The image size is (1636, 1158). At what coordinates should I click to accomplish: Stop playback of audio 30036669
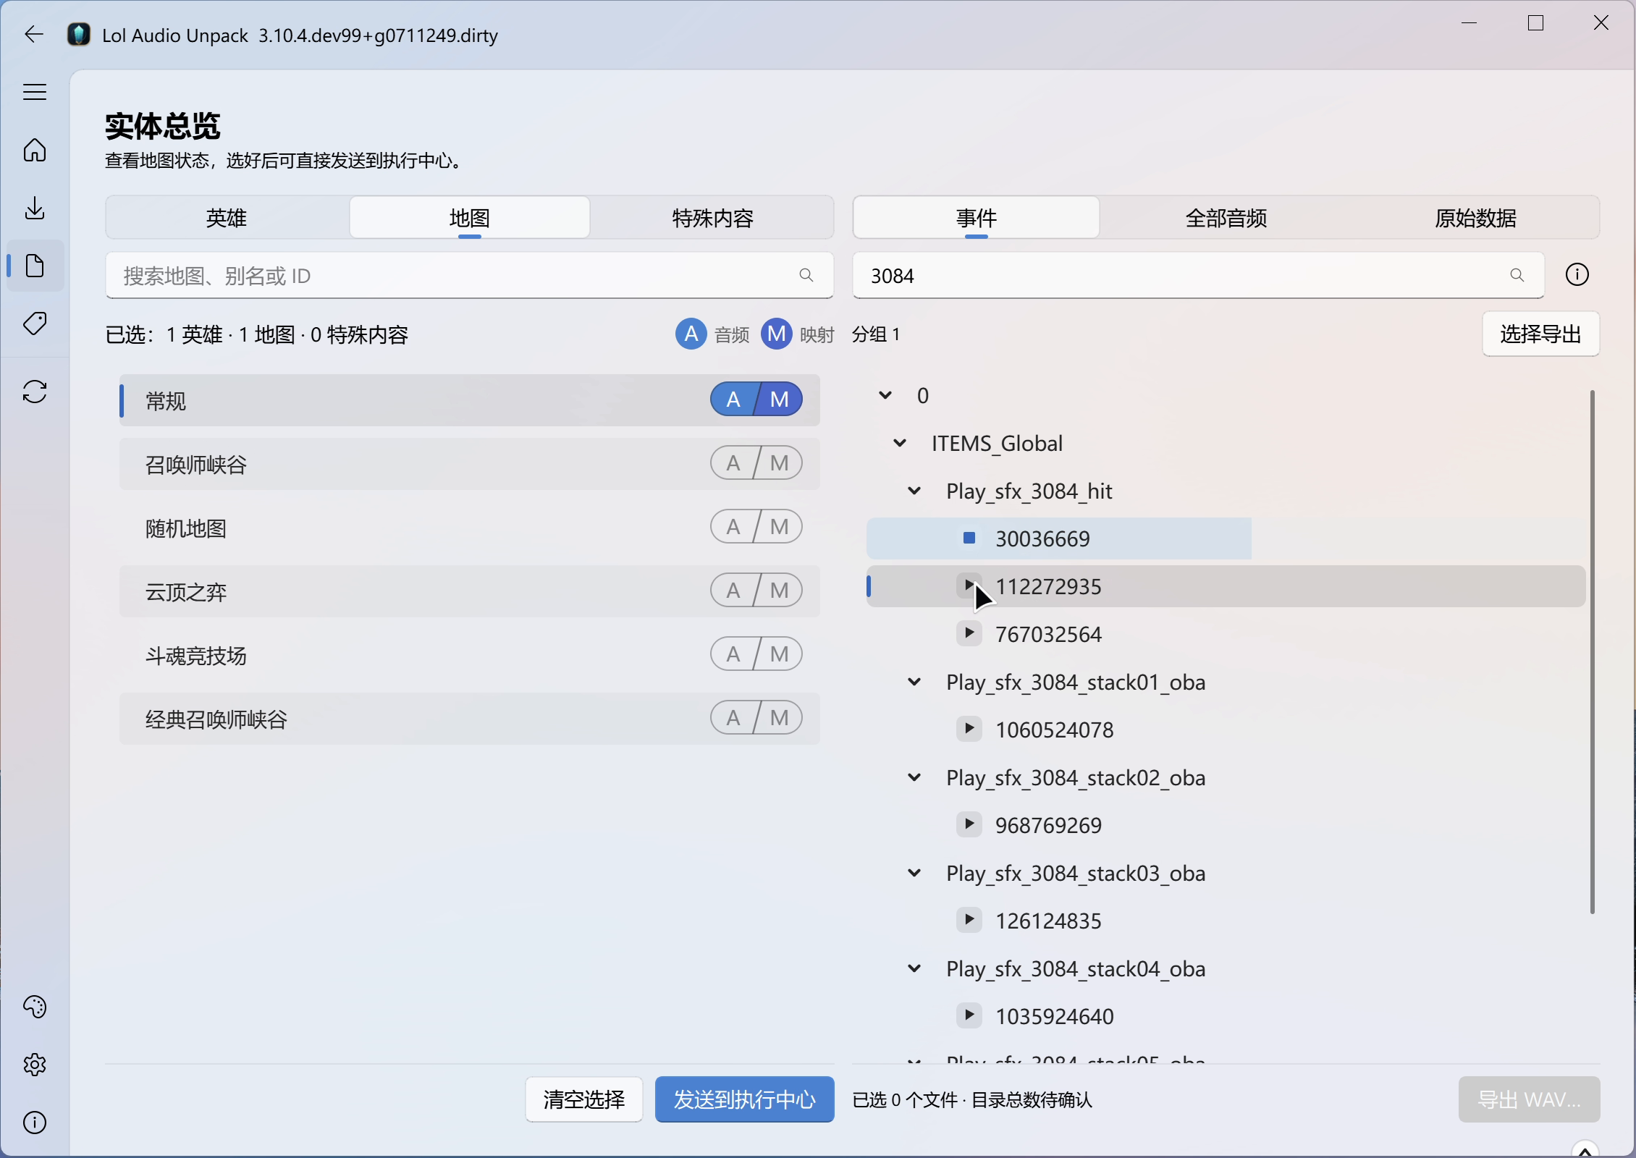pyautogui.click(x=969, y=538)
